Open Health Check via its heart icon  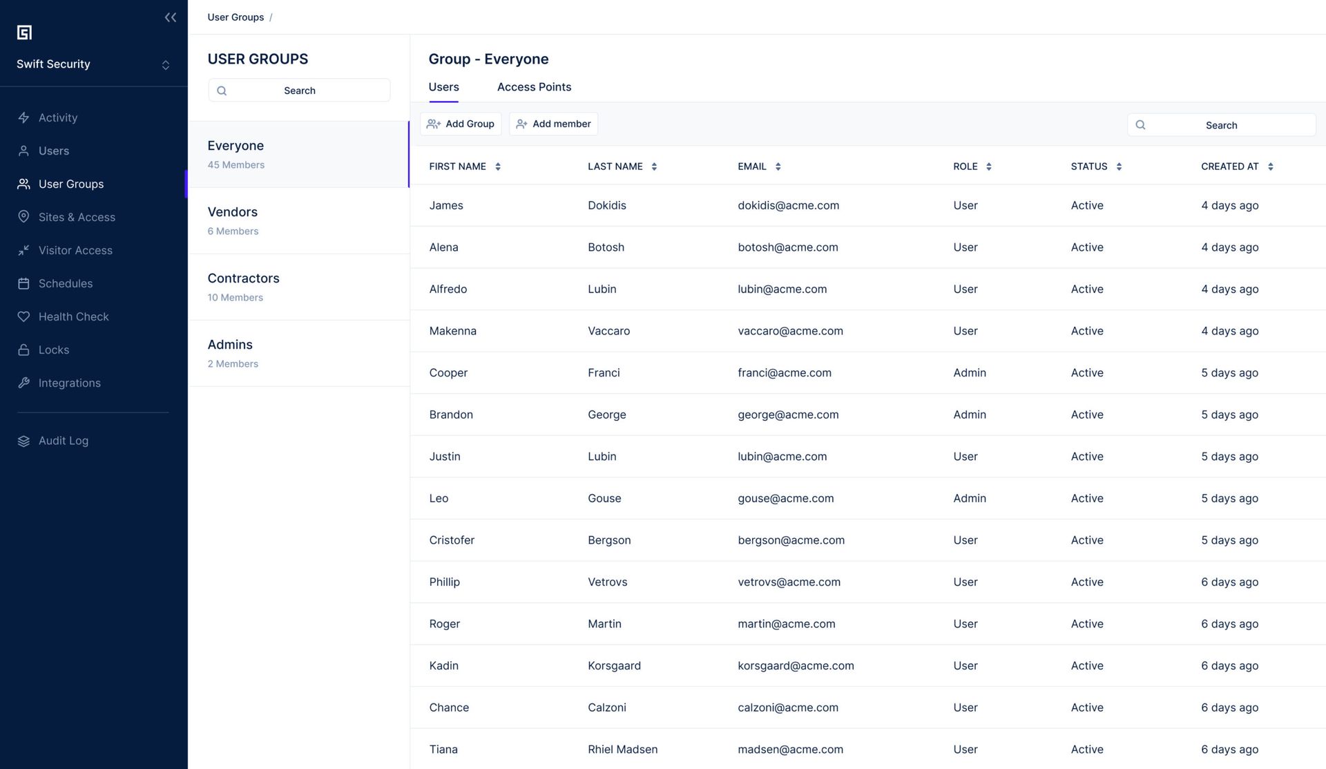23,316
